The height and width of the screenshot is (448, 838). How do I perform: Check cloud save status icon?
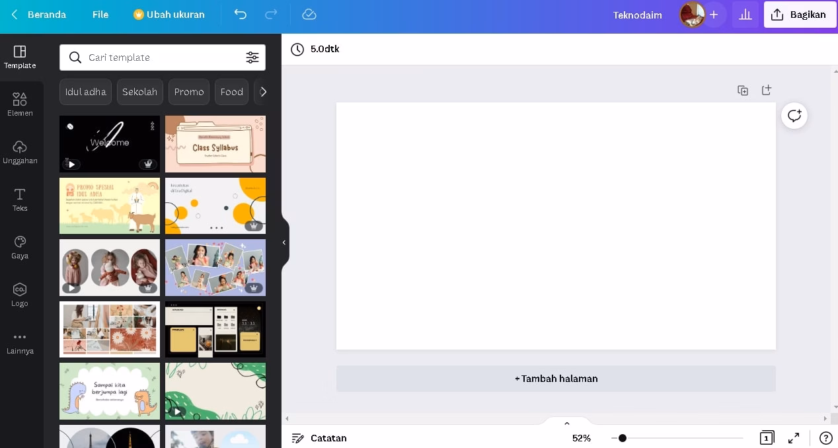click(309, 15)
